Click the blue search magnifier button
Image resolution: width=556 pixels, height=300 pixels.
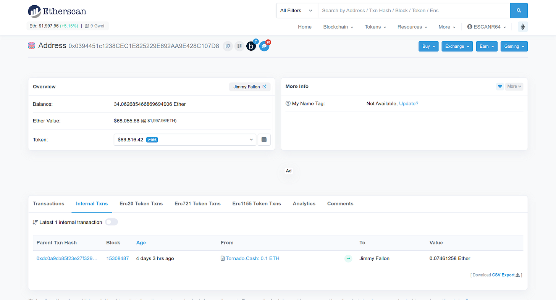coord(519,11)
